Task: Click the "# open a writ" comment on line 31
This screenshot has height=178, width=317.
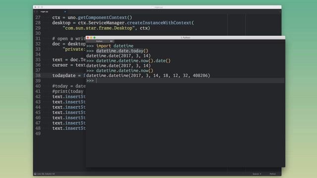Action: pyautogui.click(x=69, y=39)
